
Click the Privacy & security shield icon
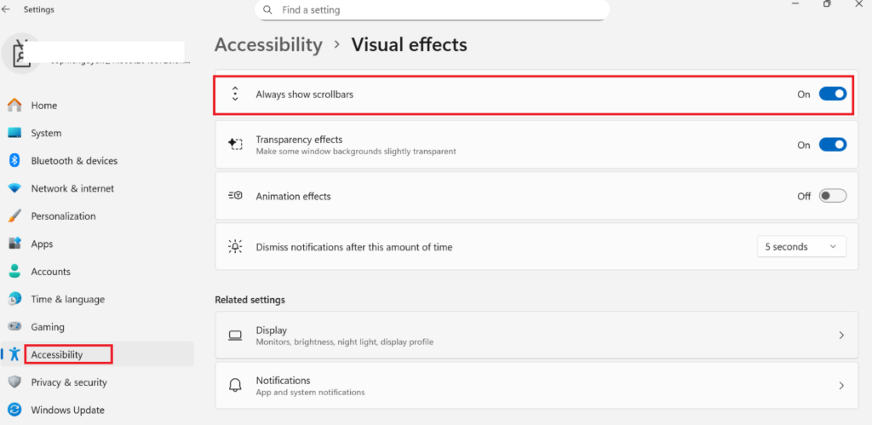coord(14,382)
